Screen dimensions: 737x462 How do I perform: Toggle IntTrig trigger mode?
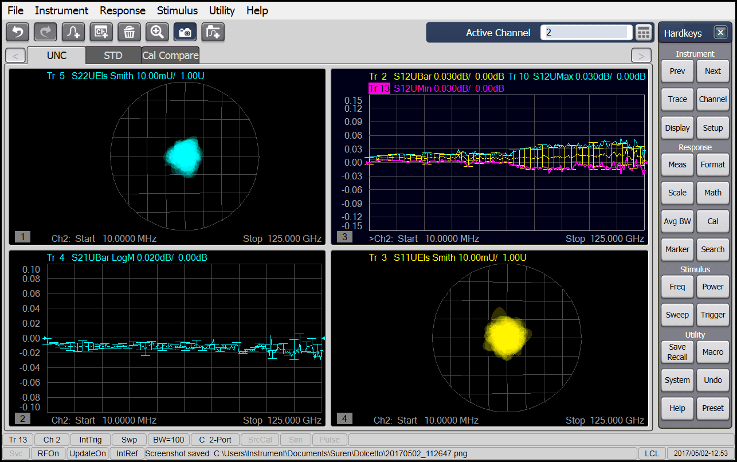91,440
